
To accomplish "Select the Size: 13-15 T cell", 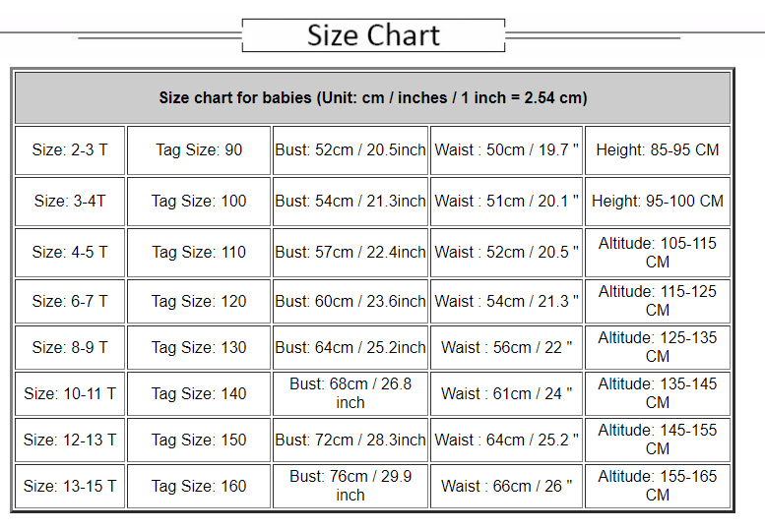I will (70, 486).
